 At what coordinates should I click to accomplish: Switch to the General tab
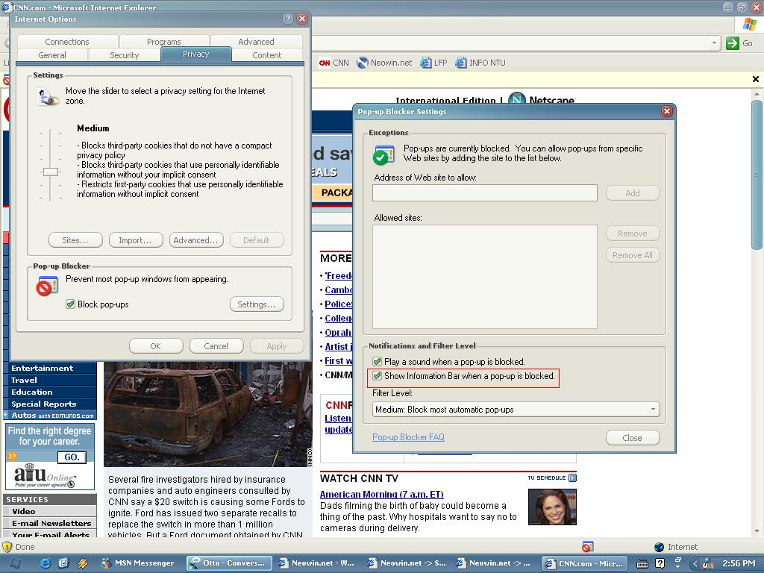coord(52,55)
